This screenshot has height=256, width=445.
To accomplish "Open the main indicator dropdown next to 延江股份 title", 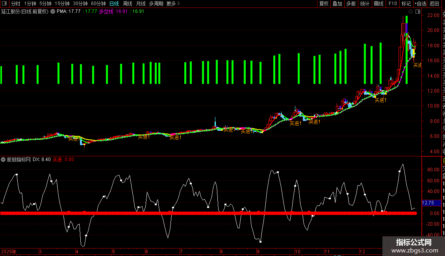I will pyautogui.click(x=53, y=12).
